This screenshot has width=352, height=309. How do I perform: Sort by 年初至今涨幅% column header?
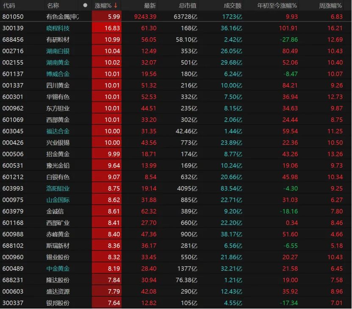277,6
